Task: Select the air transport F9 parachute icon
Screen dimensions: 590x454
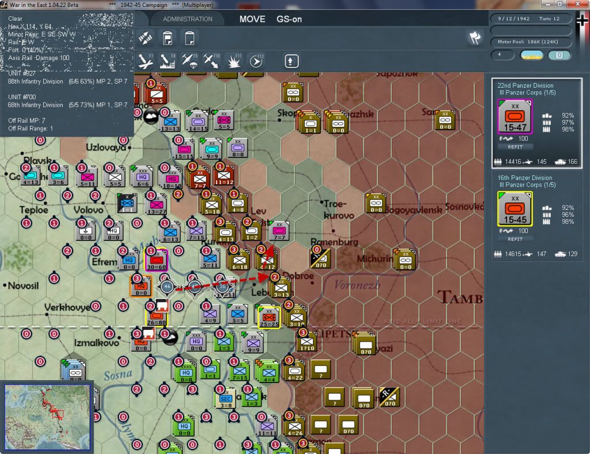Action: click(x=189, y=61)
